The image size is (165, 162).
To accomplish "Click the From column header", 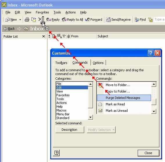I will [x=84, y=36].
